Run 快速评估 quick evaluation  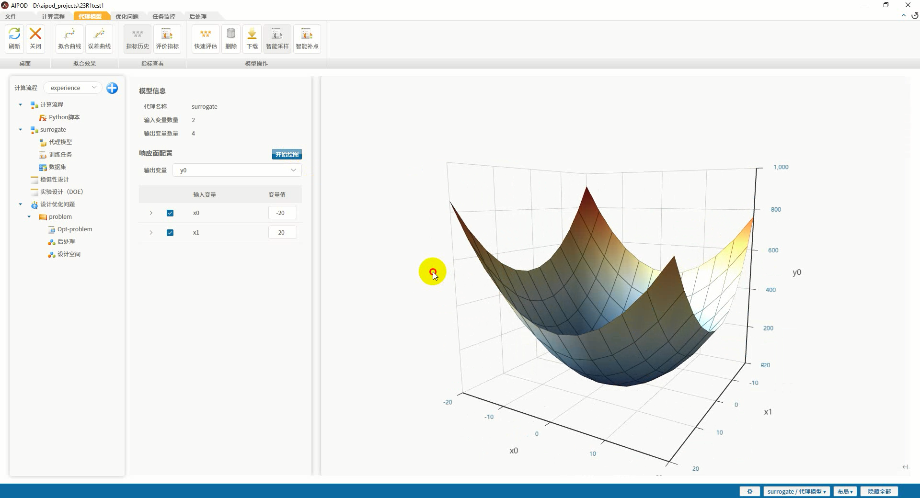pos(206,38)
